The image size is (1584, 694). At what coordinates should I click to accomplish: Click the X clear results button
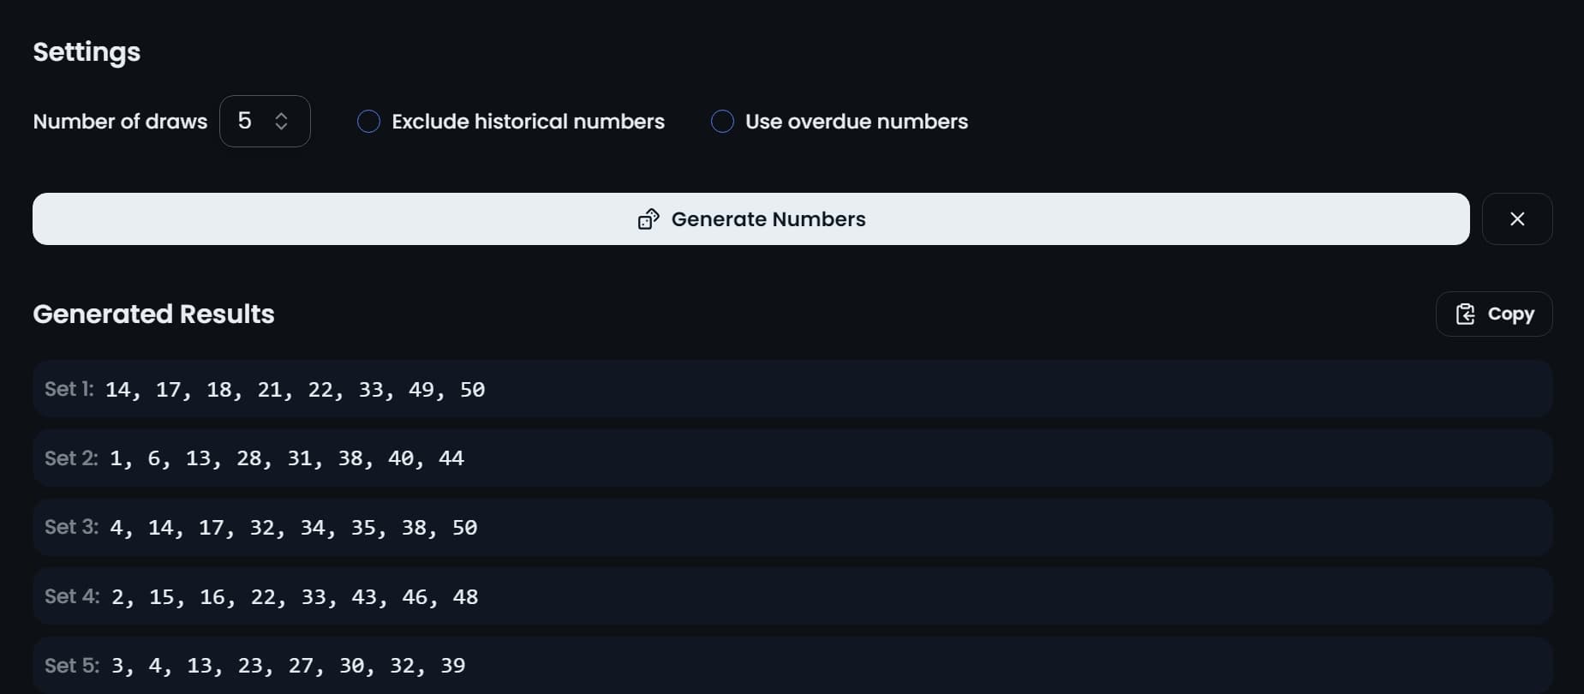tap(1516, 219)
